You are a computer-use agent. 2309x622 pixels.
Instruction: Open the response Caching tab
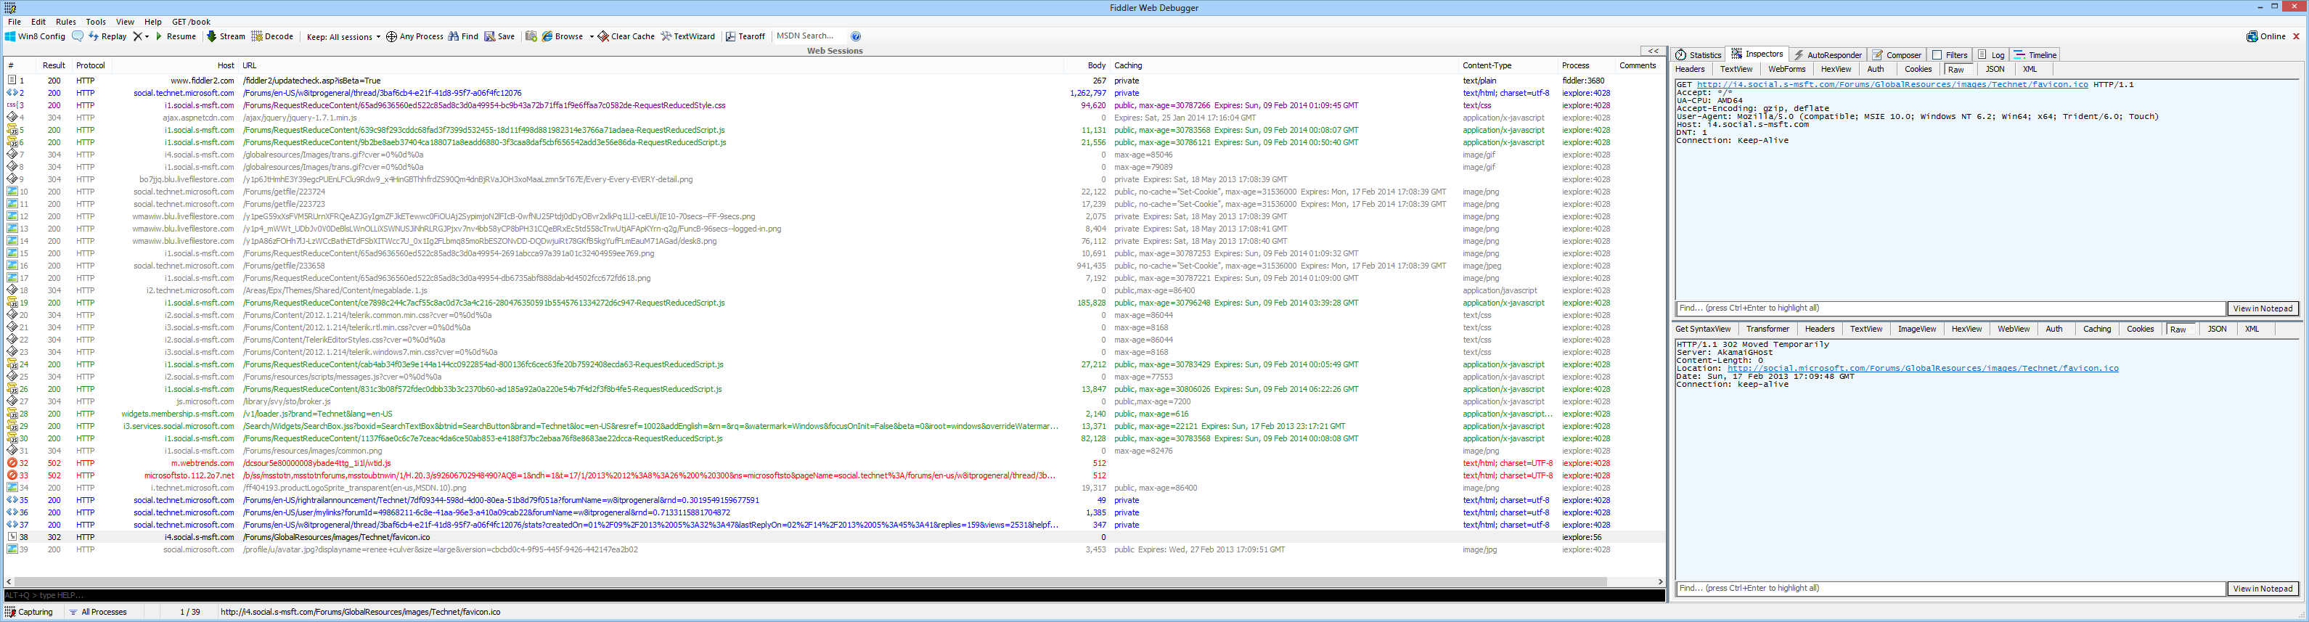(2096, 329)
